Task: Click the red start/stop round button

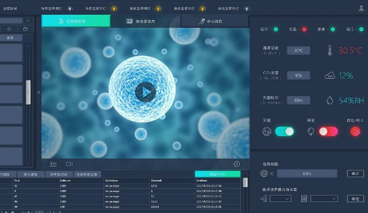Action: click(x=355, y=131)
